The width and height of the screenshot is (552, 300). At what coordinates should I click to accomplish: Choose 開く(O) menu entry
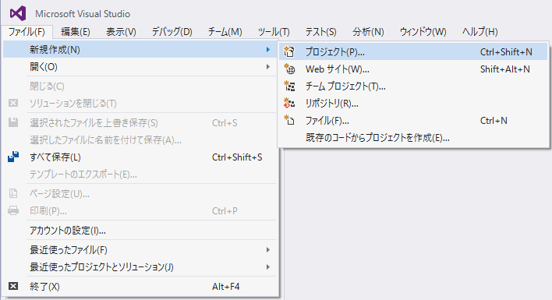click(140, 67)
